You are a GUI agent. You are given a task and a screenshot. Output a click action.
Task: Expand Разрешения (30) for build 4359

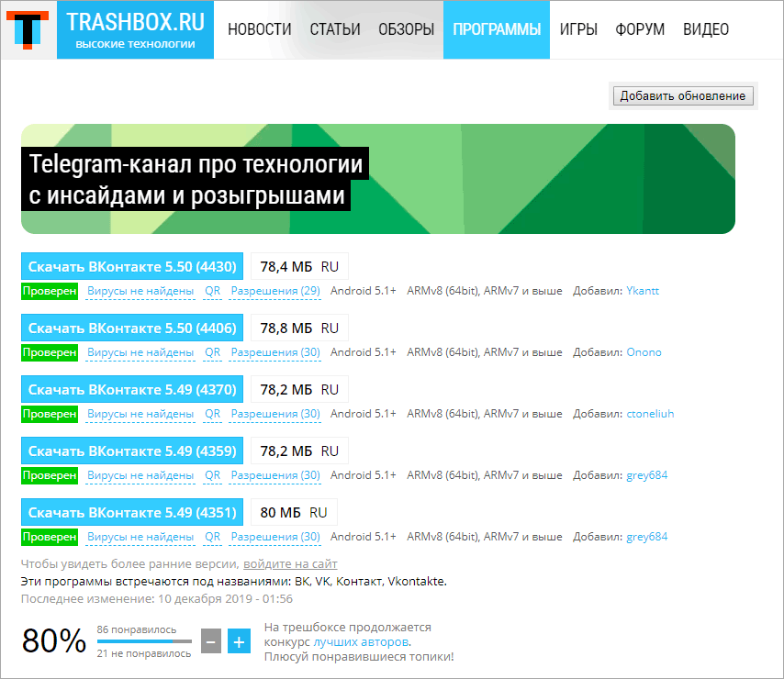point(275,475)
